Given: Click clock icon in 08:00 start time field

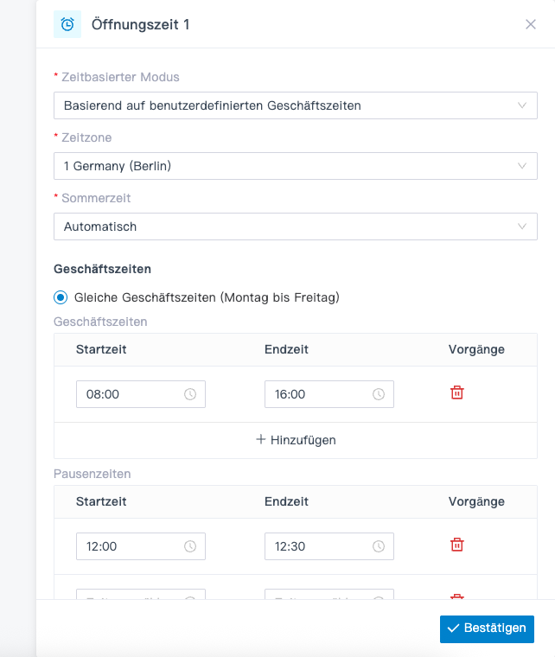Looking at the screenshot, I should pos(190,394).
